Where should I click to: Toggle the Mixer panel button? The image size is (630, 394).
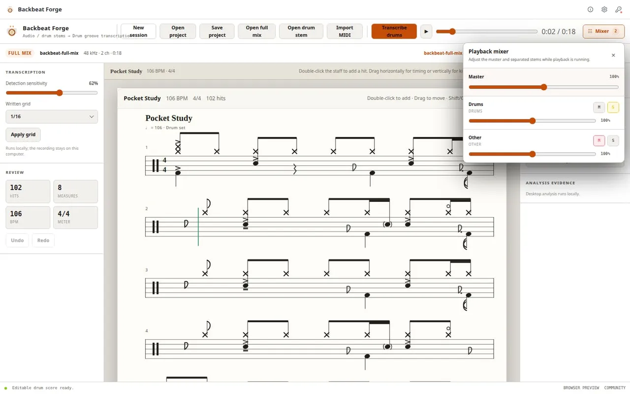click(x=603, y=31)
